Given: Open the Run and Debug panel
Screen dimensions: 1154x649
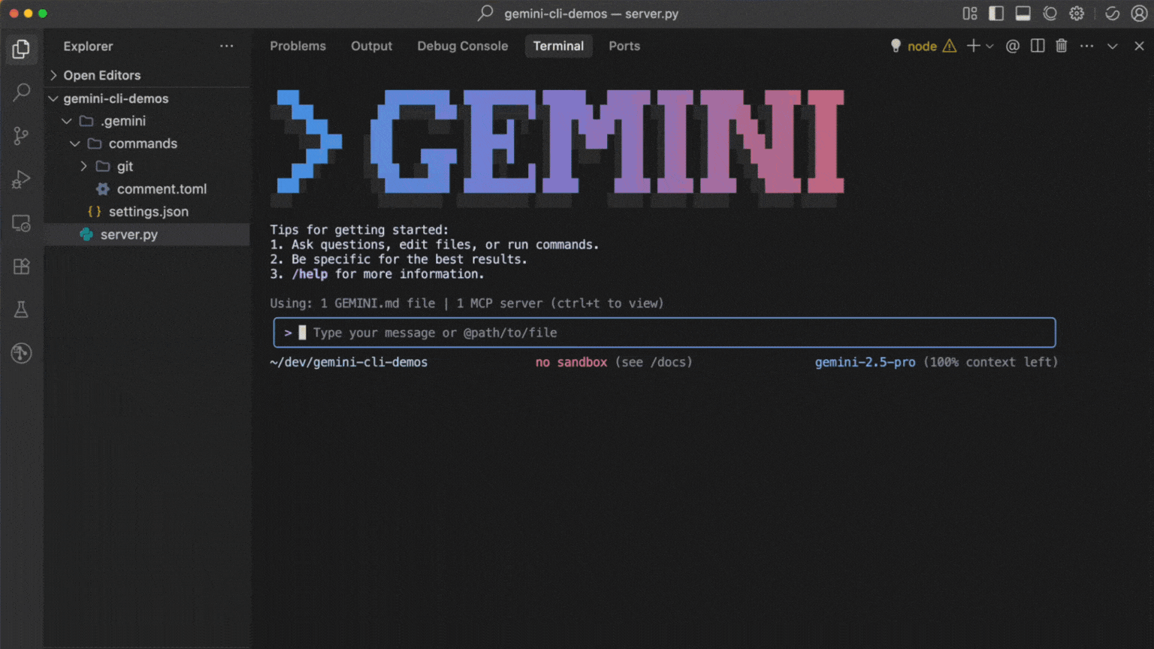Looking at the screenshot, I should [x=21, y=179].
